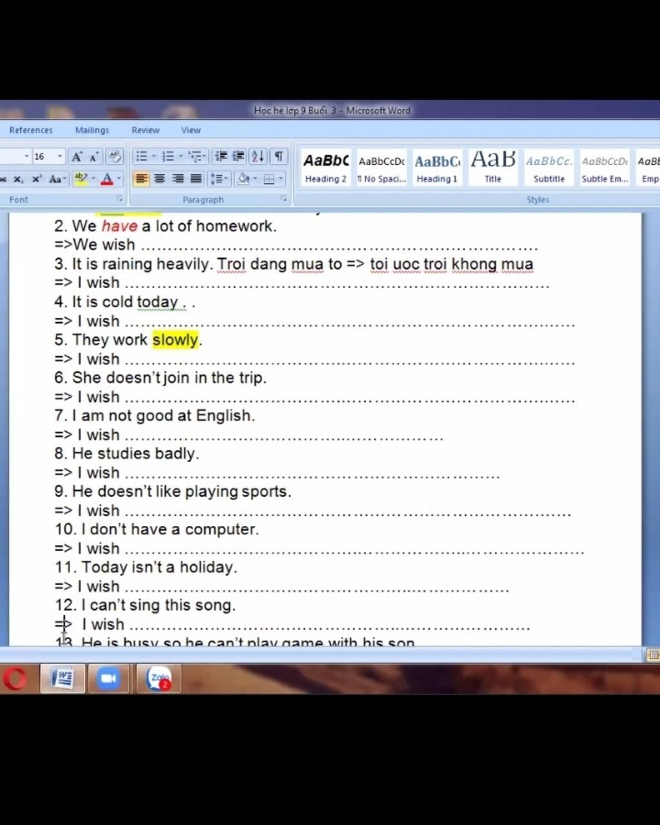Click in line "7. I am not good at English."
The width and height of the screenshot is (660, 825).
point(155,416)
